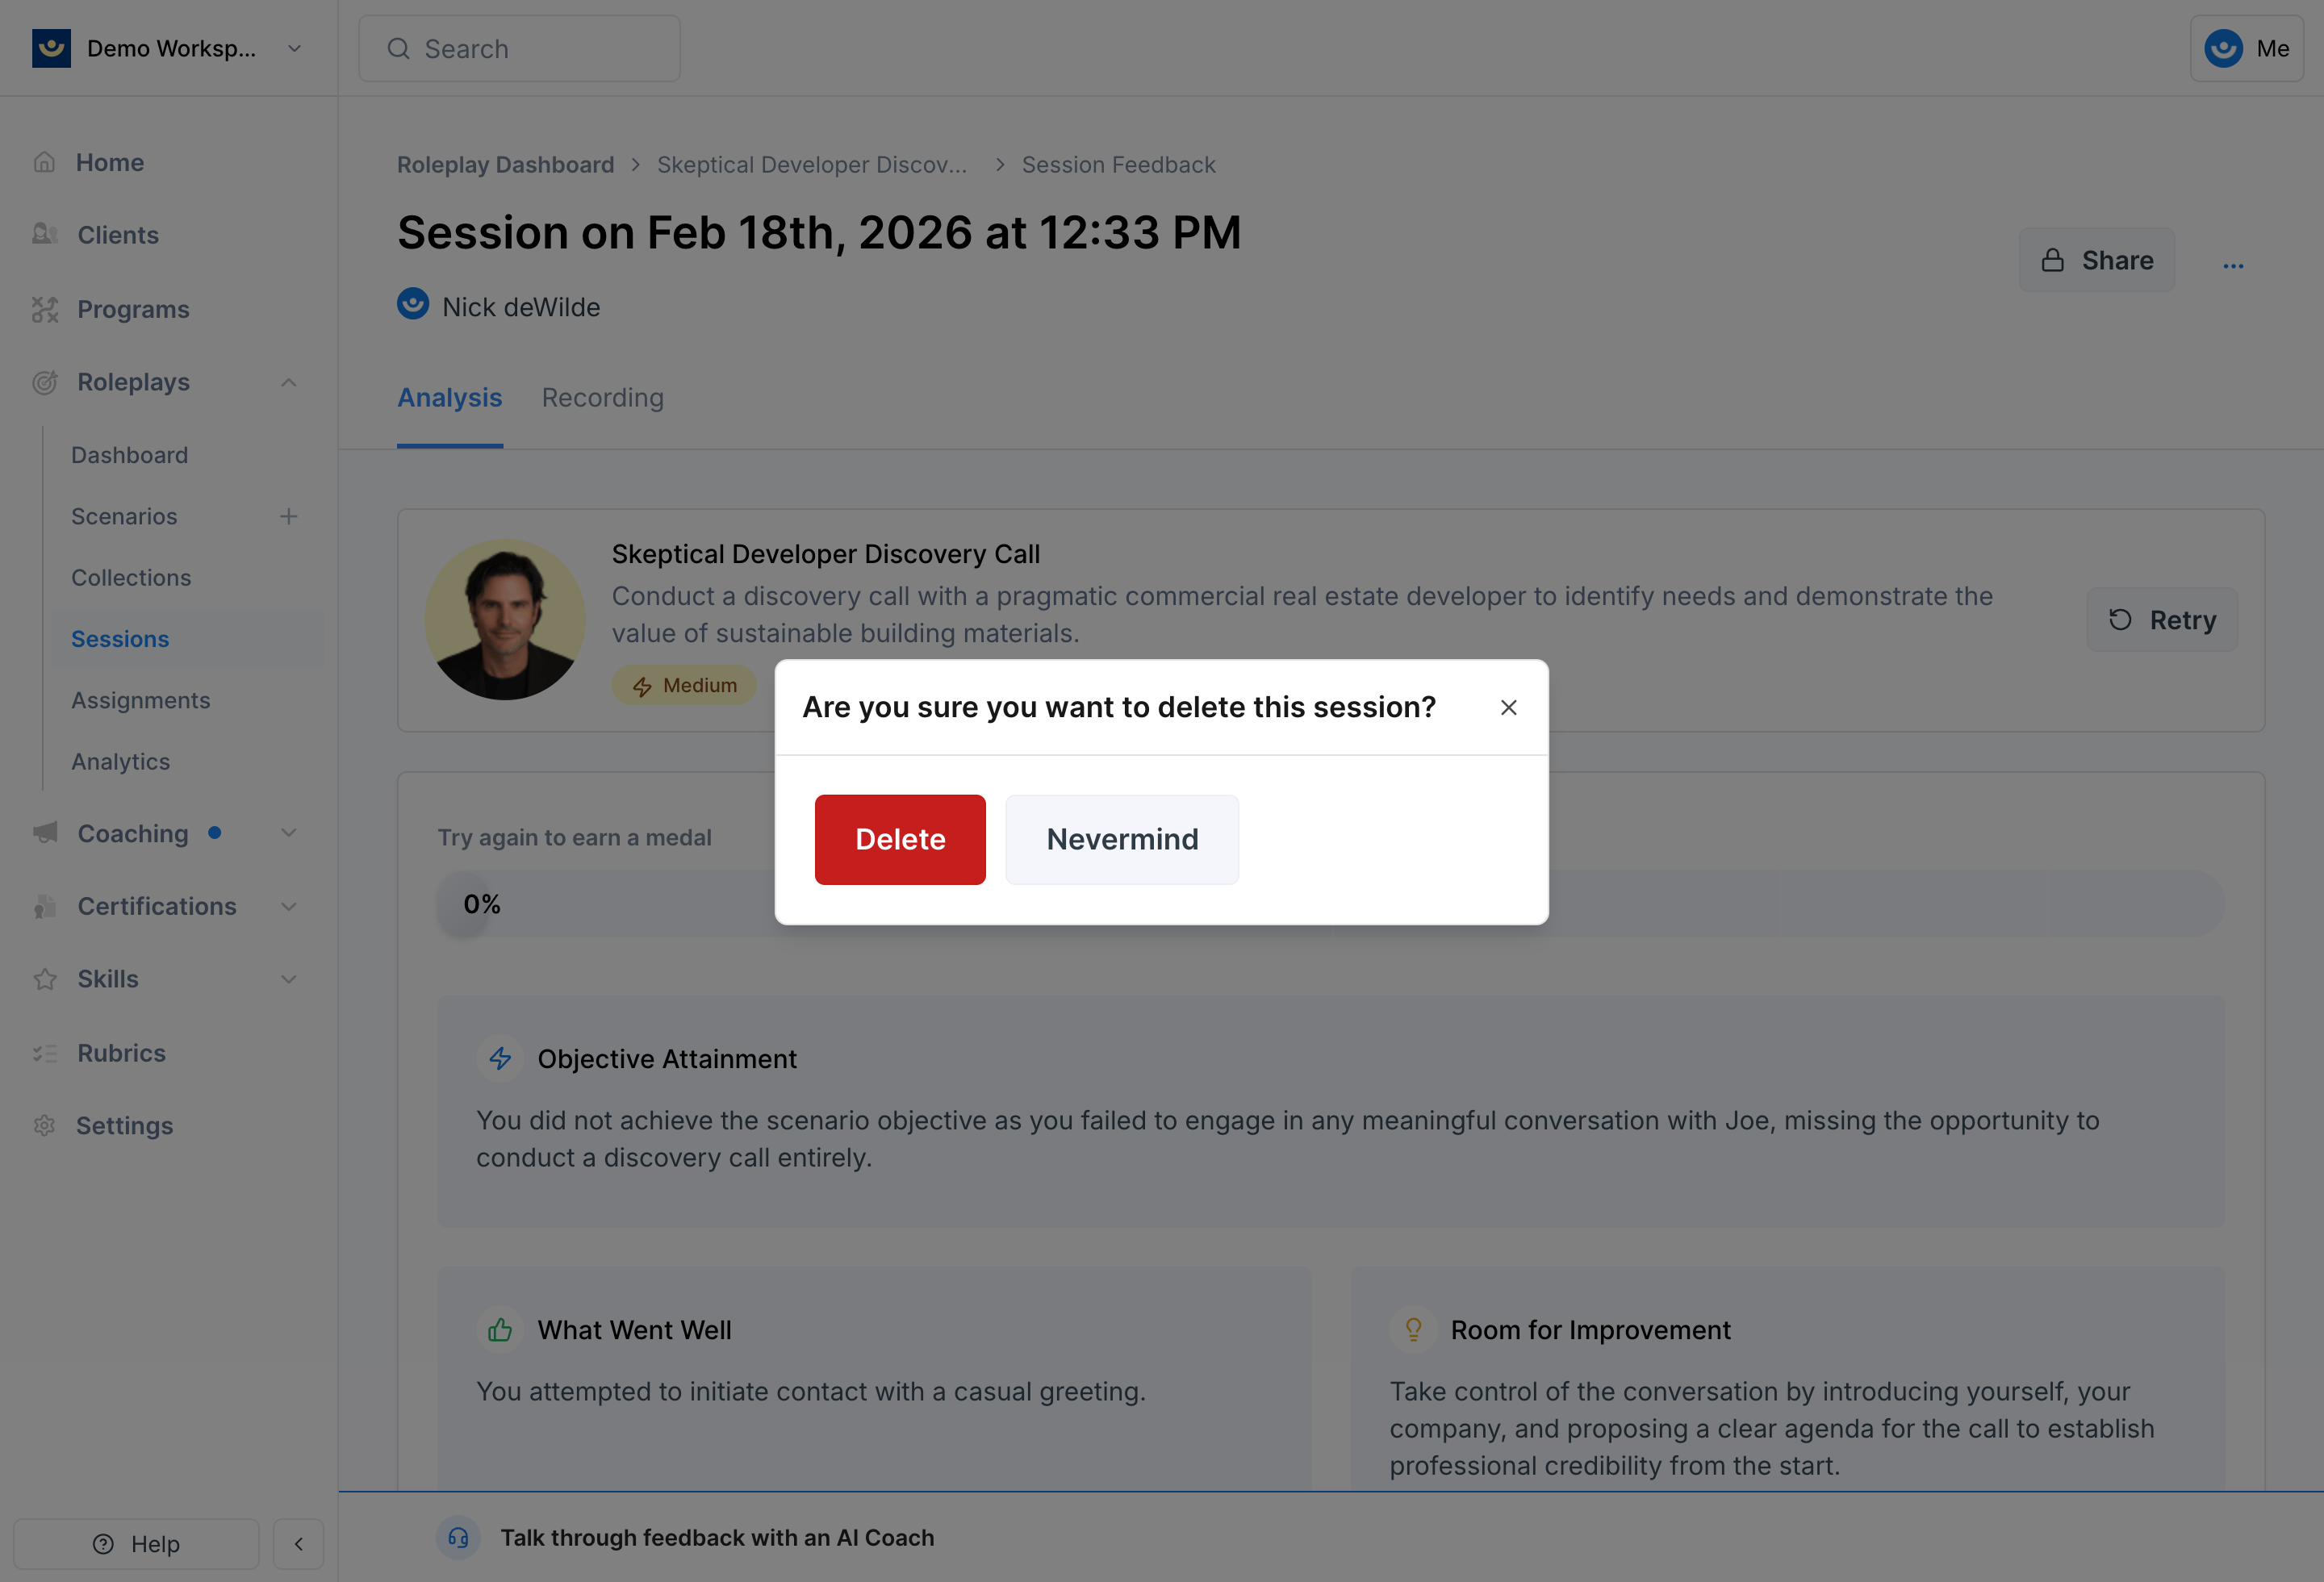Click the AI Coach headset icon

coord(458,1538)
